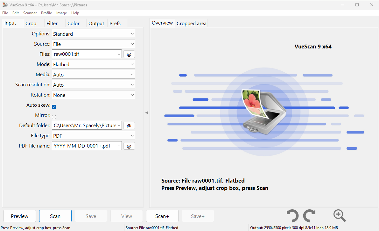Open the Mode dropdown showing Flatbed
This screenshot has height=231, width=379.
[94, 64]
